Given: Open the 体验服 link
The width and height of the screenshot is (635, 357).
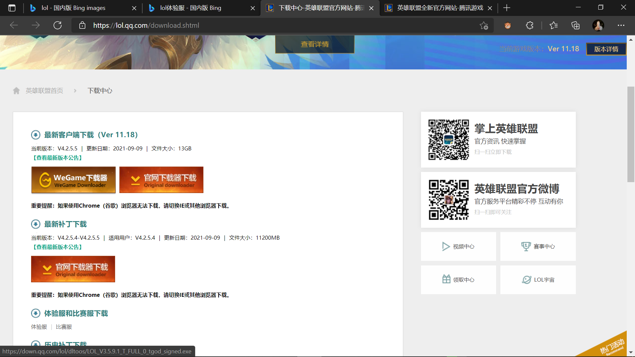Looking at the screenshot, I should 39,327.
